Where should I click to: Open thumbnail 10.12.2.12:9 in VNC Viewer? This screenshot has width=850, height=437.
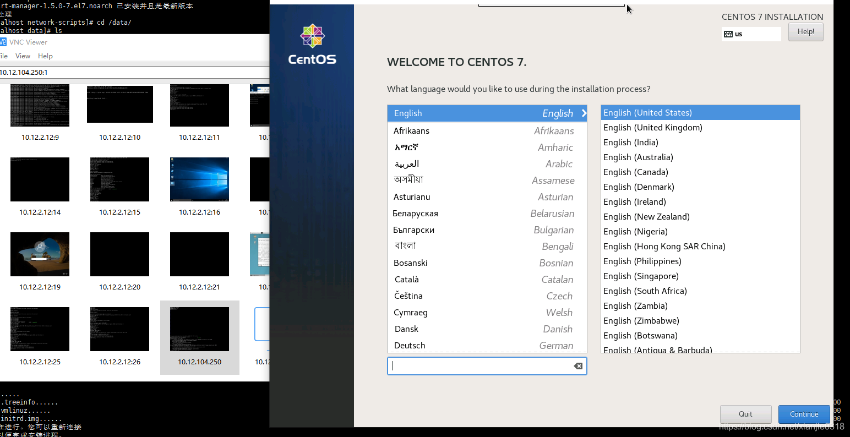click(40, 106)
